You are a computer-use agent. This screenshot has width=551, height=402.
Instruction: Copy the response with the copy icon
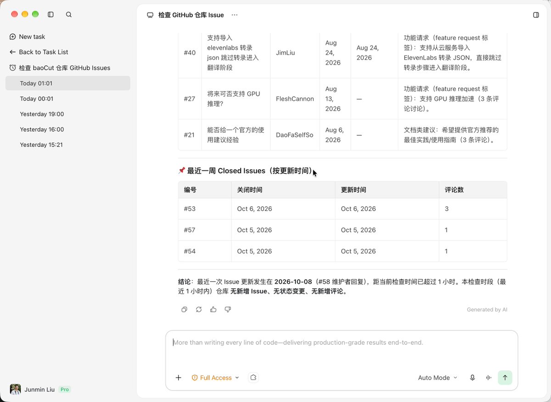point(184,309)
